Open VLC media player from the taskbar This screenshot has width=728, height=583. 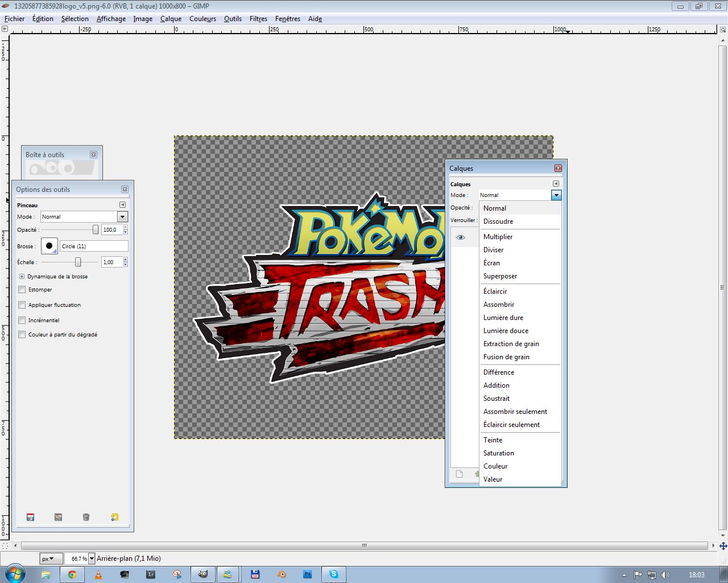click(98, 574)
